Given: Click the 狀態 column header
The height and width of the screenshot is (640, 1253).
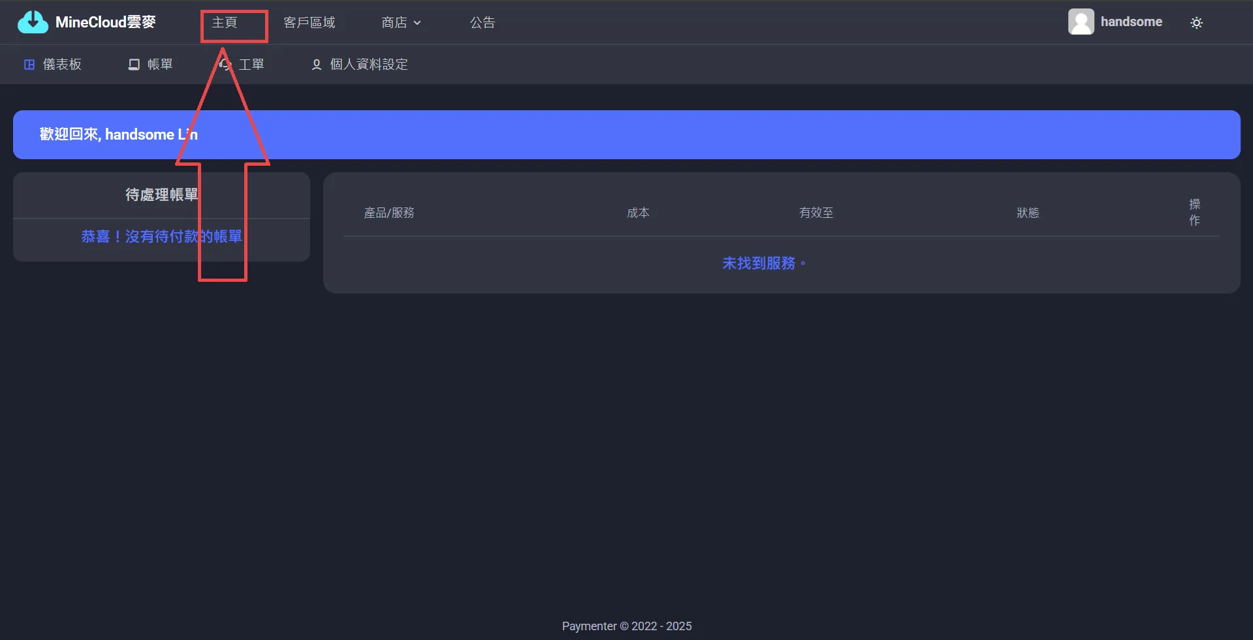Looking at the screenshot, I should [x=1028, y=213].
